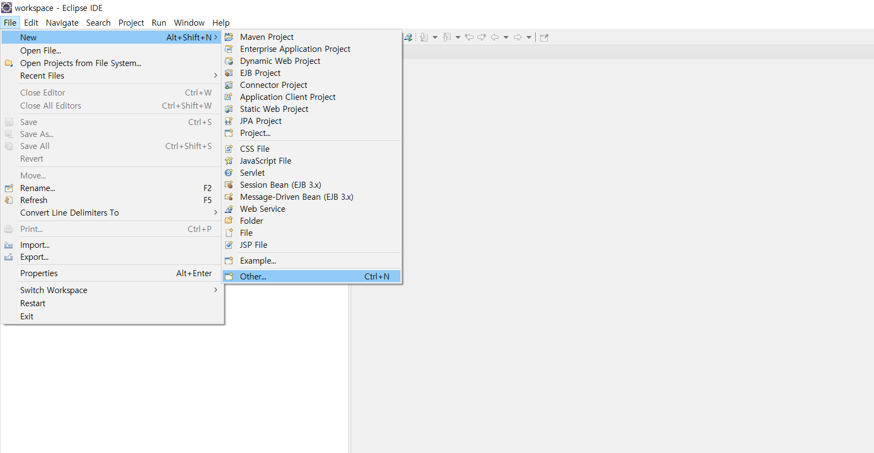This screenshot has width=874, height=453.
Task: Click the Back navigation arrow in toolbar
Action: (495, 37)
